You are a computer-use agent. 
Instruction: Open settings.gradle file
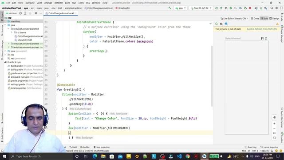click(18, 84)
